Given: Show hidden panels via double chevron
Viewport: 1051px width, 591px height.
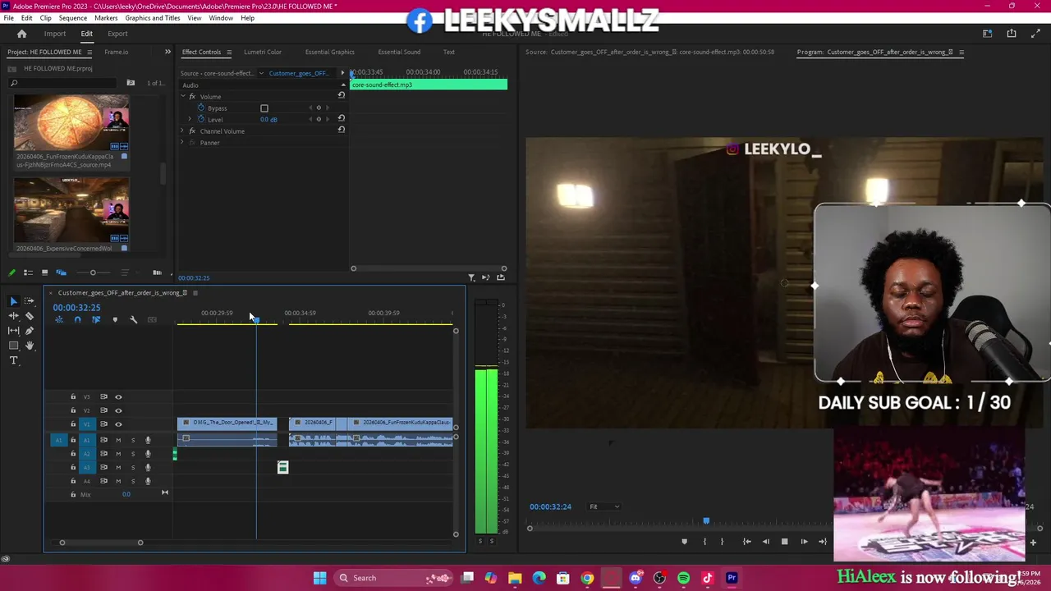Looking at the screenshot, I should point(168,52).
